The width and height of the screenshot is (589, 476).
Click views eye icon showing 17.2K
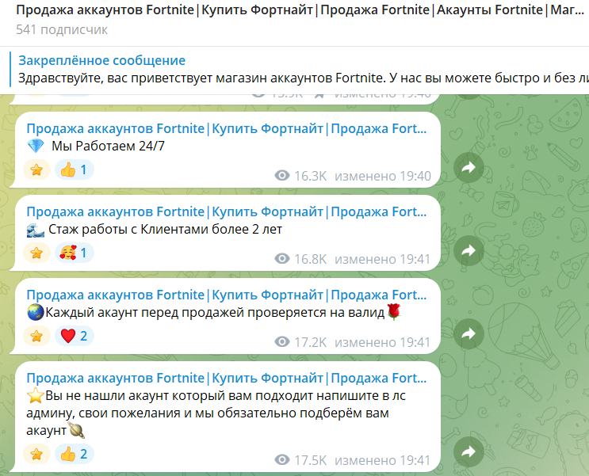[x=282, y=342]
